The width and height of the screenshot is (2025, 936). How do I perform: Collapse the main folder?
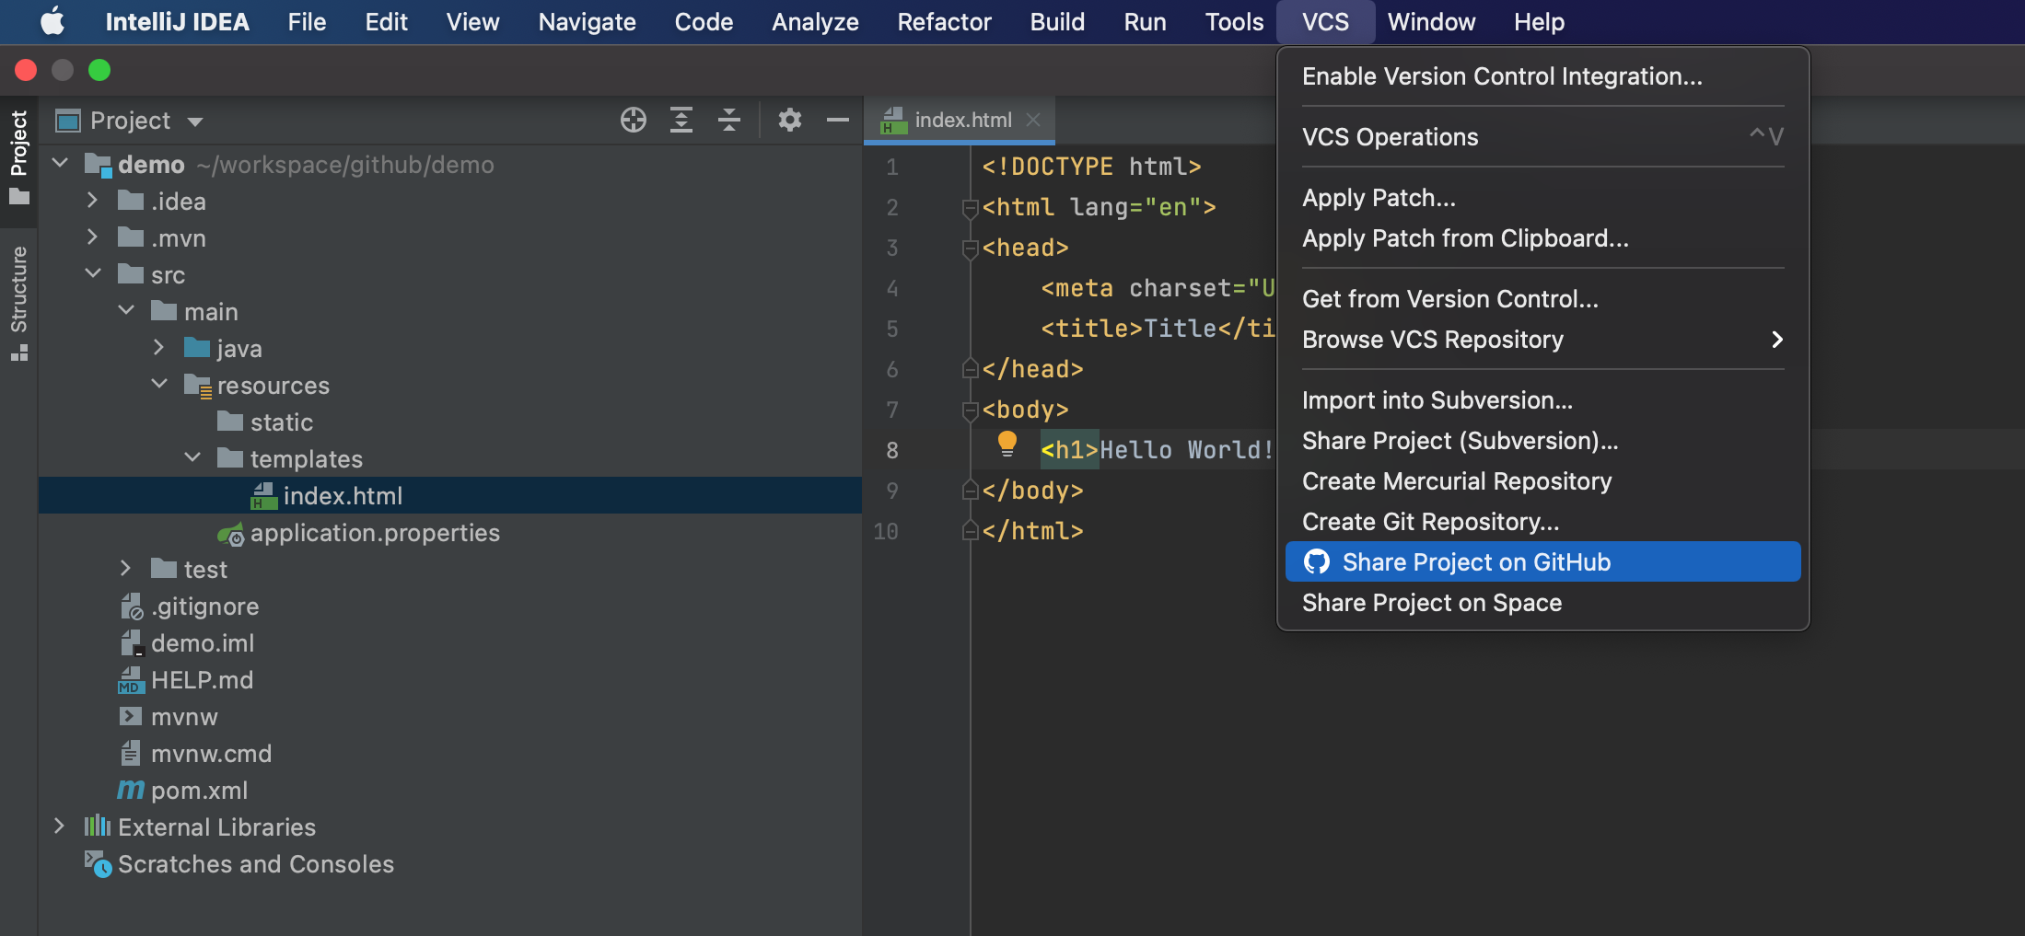click(126, 310)
